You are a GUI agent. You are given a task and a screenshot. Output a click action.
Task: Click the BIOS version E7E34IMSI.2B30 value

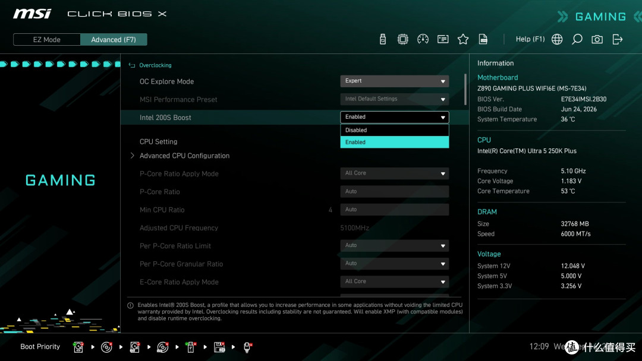click(x=584, y=99)
